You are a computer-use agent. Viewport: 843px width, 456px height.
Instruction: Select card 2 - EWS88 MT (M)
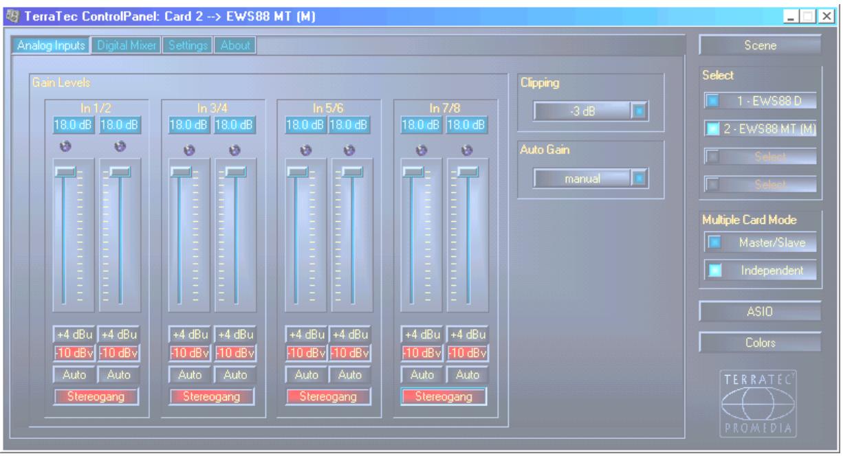tap(760, 128)
